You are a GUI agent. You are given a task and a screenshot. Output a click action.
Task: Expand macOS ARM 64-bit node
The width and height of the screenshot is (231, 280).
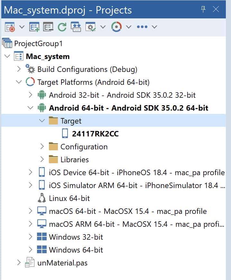(x=31, y=224)
